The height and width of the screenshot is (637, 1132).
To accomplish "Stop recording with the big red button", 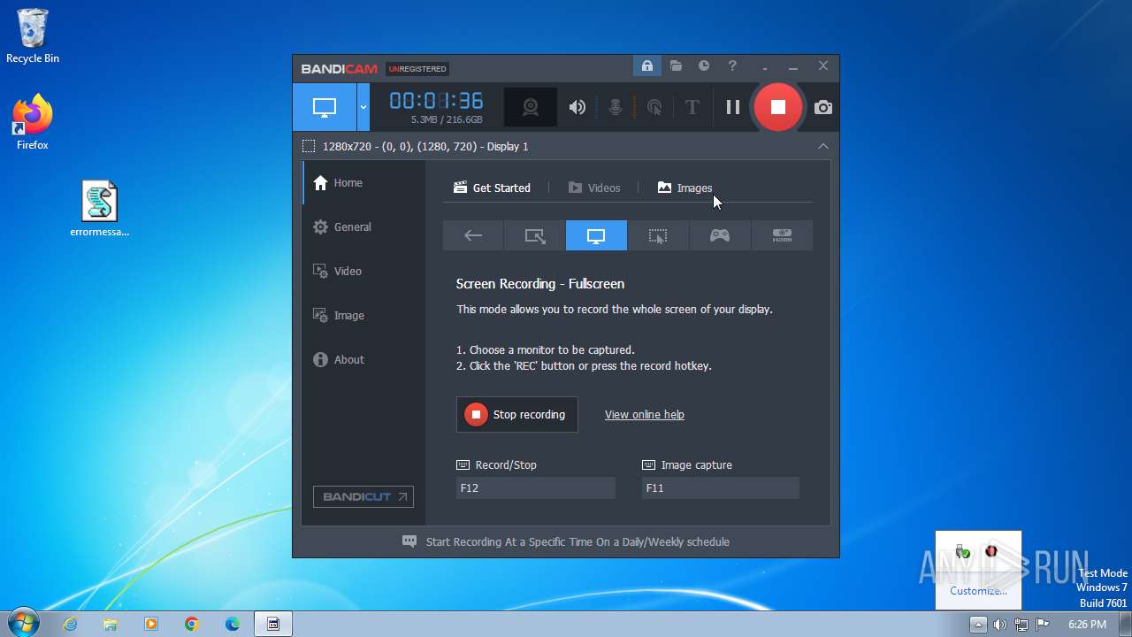I will click(777, 107).
